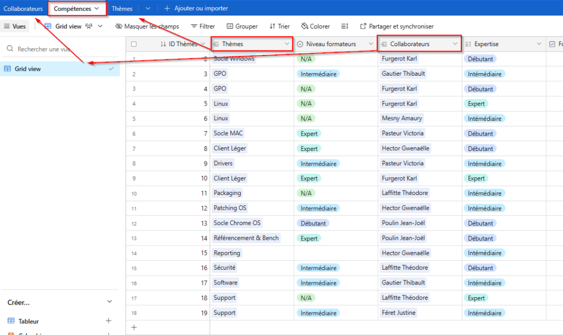This screenshot has height=335, width=563.
Task: Click the Rechercher une vue search field
Action: click(x=60, y=49)
